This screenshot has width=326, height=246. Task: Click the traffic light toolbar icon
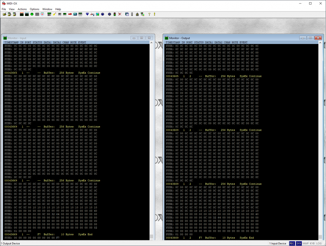115,14
